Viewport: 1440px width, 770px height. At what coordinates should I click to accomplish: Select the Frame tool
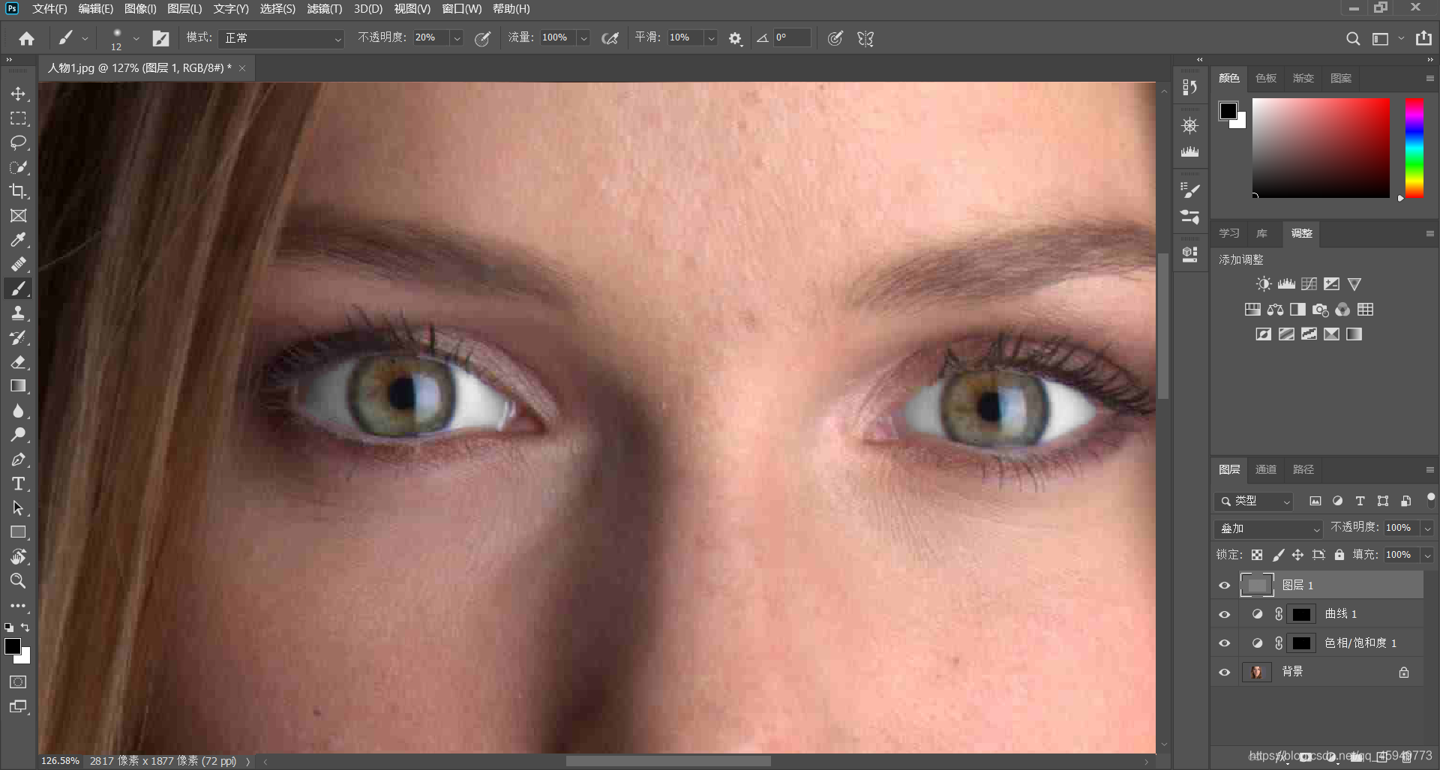[x=18, y=216]
